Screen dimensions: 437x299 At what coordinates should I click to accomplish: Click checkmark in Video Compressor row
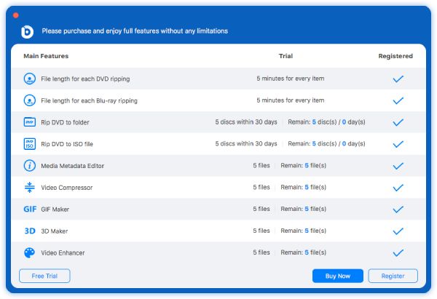coord(398,188)
